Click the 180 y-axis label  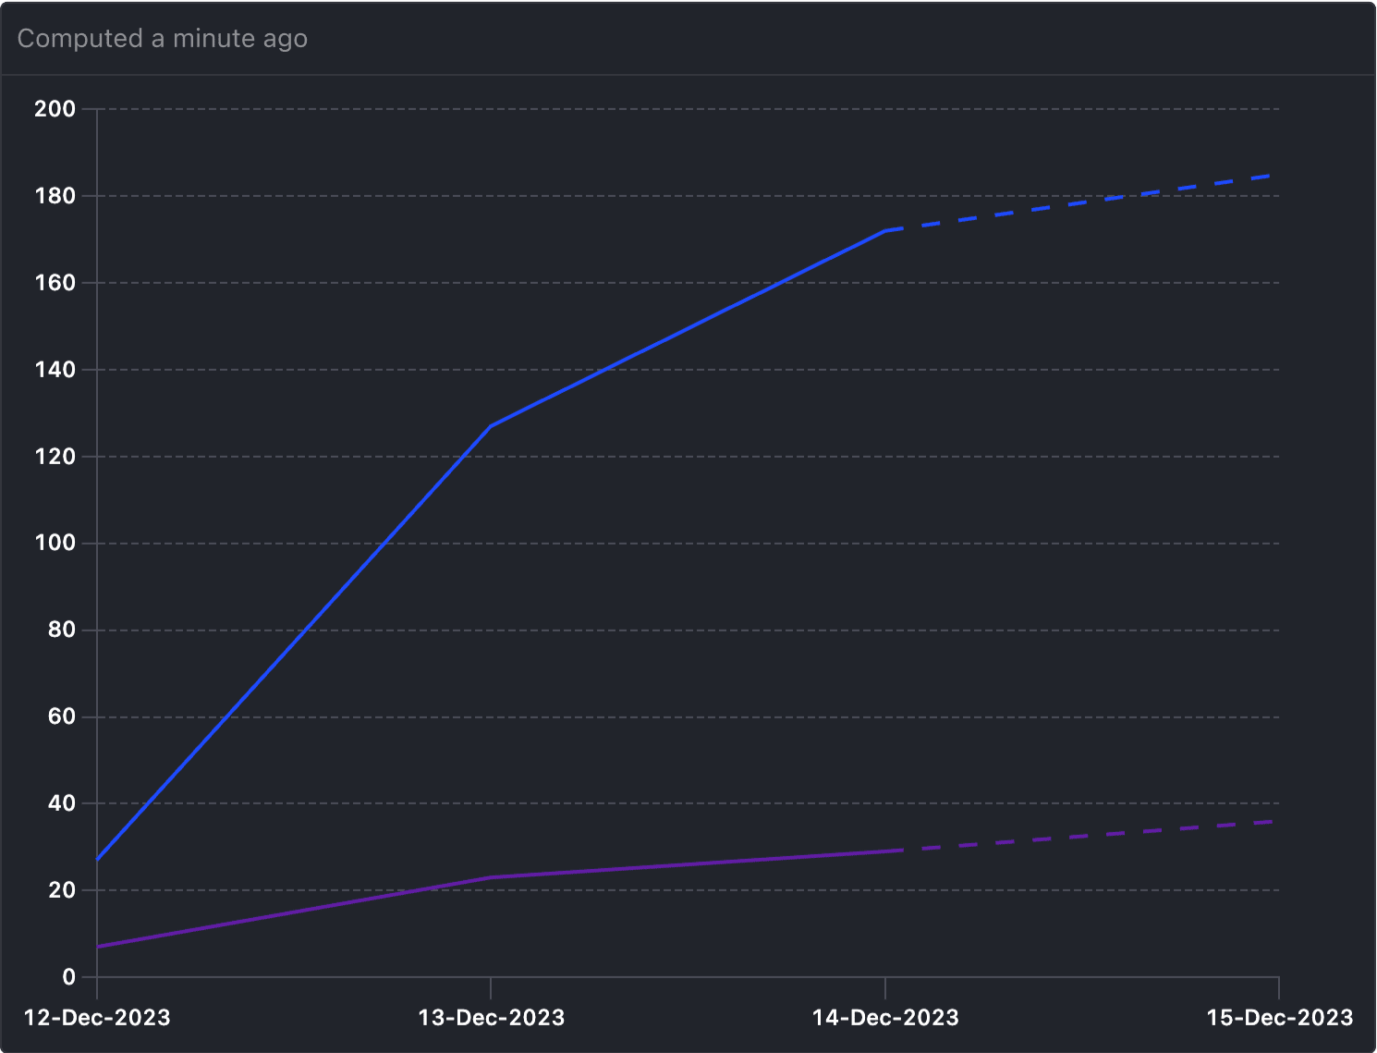pyautogui.click(x=55, y=196)
